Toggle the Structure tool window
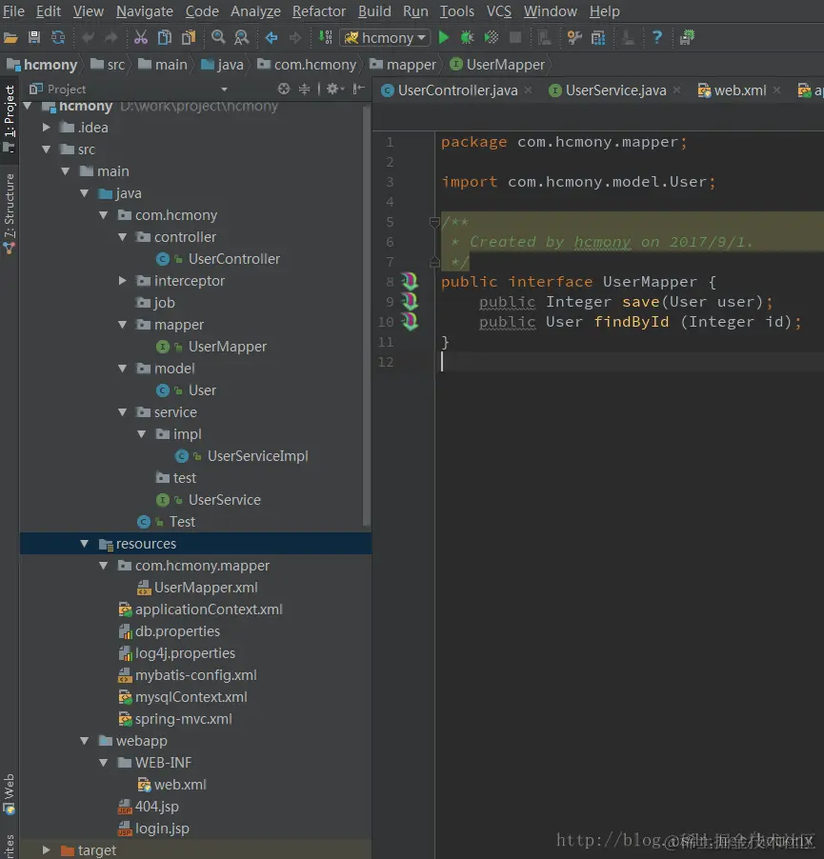This screenshot has height=859, width=824. 10,213
